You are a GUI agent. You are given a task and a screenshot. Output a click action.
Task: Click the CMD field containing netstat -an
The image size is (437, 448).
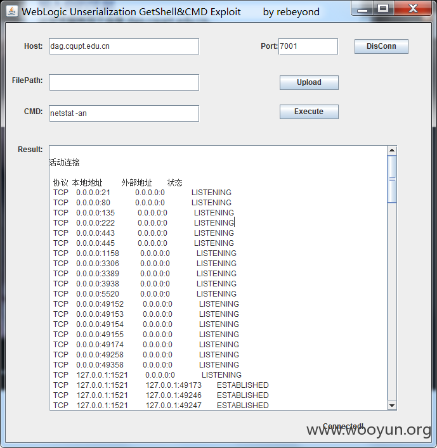(x=124, y=113)
